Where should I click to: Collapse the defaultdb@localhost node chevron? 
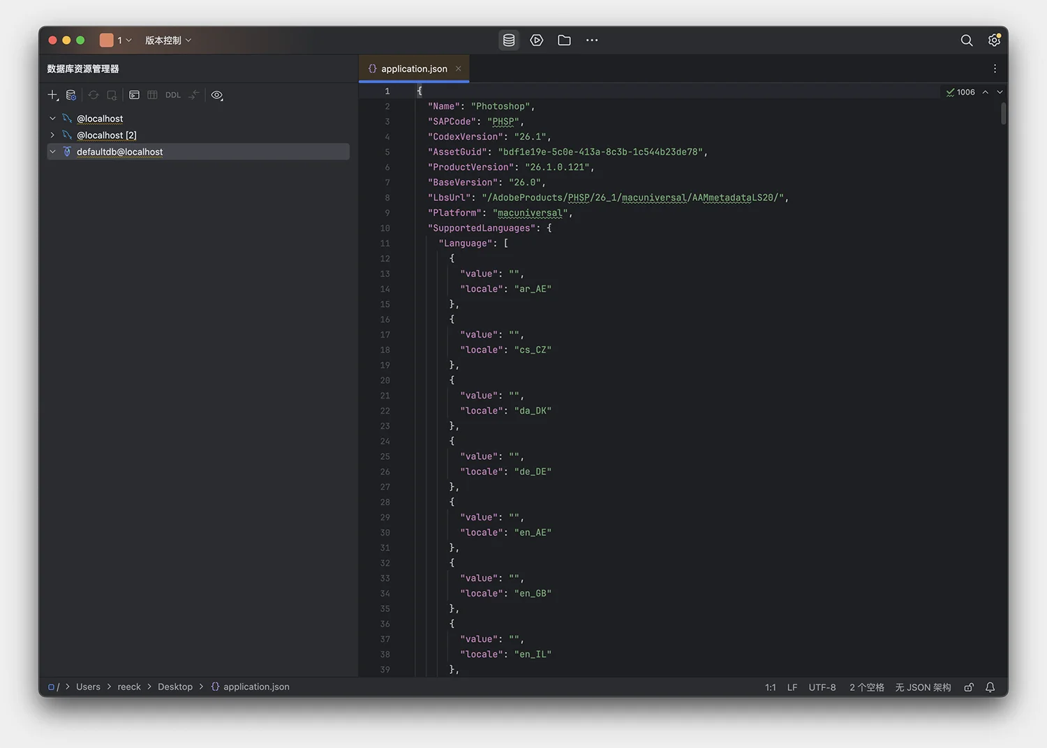(x=52, y=151)
